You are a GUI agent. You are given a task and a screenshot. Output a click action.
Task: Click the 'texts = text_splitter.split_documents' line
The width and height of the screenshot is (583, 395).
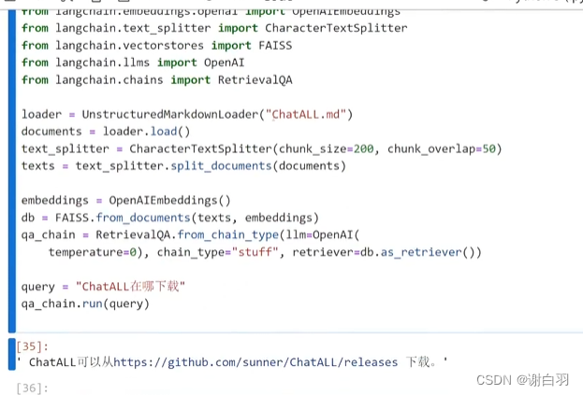[x=183, y=166]
